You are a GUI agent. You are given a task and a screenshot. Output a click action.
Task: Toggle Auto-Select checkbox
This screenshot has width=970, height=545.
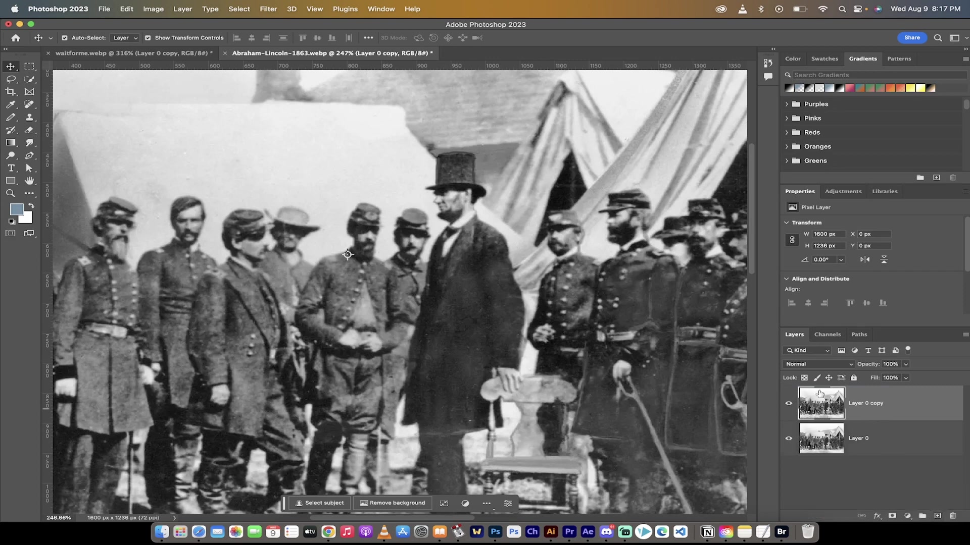click(x=64, y=38)
